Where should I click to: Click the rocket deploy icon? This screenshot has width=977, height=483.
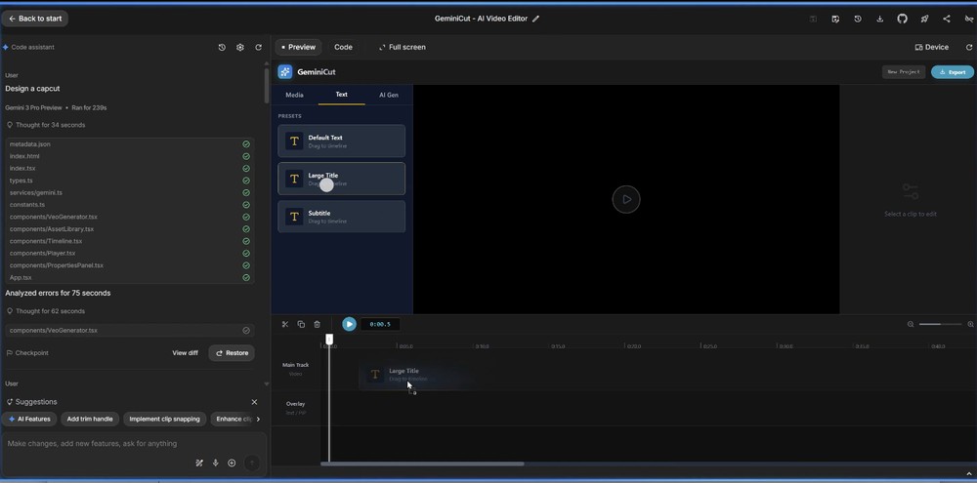[x=924, y=19]
